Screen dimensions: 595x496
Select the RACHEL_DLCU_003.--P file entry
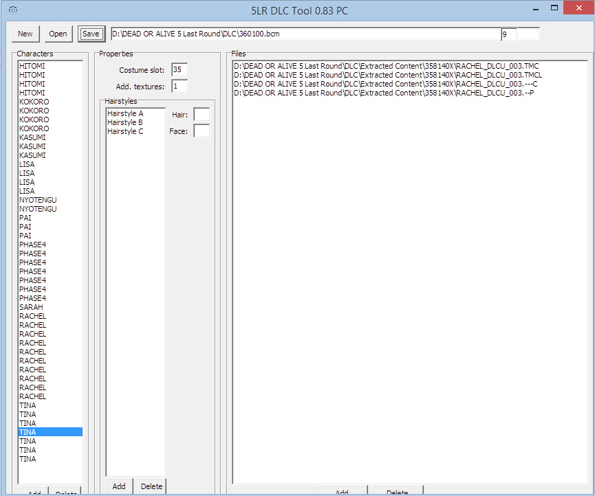pyautogui.click(x=384, y=93)
